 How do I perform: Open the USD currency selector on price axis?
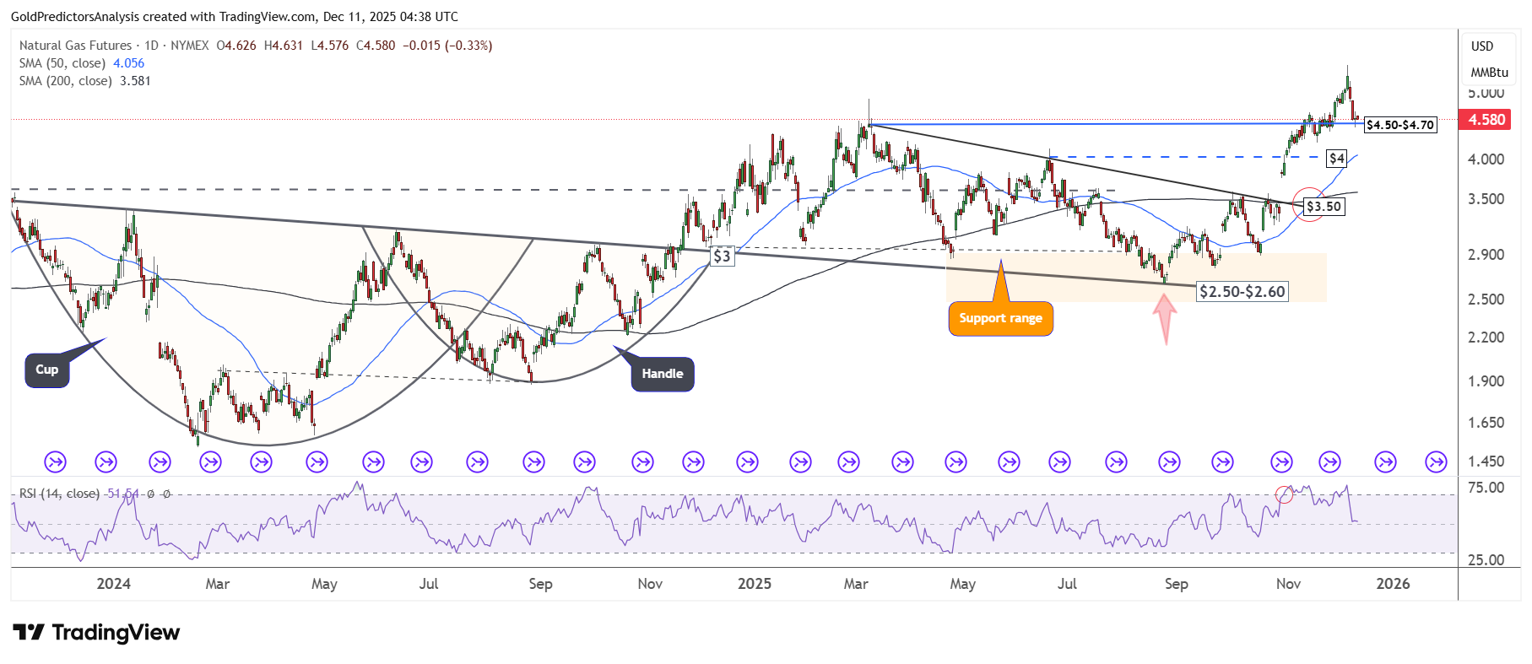click(x=1482, y=46)
